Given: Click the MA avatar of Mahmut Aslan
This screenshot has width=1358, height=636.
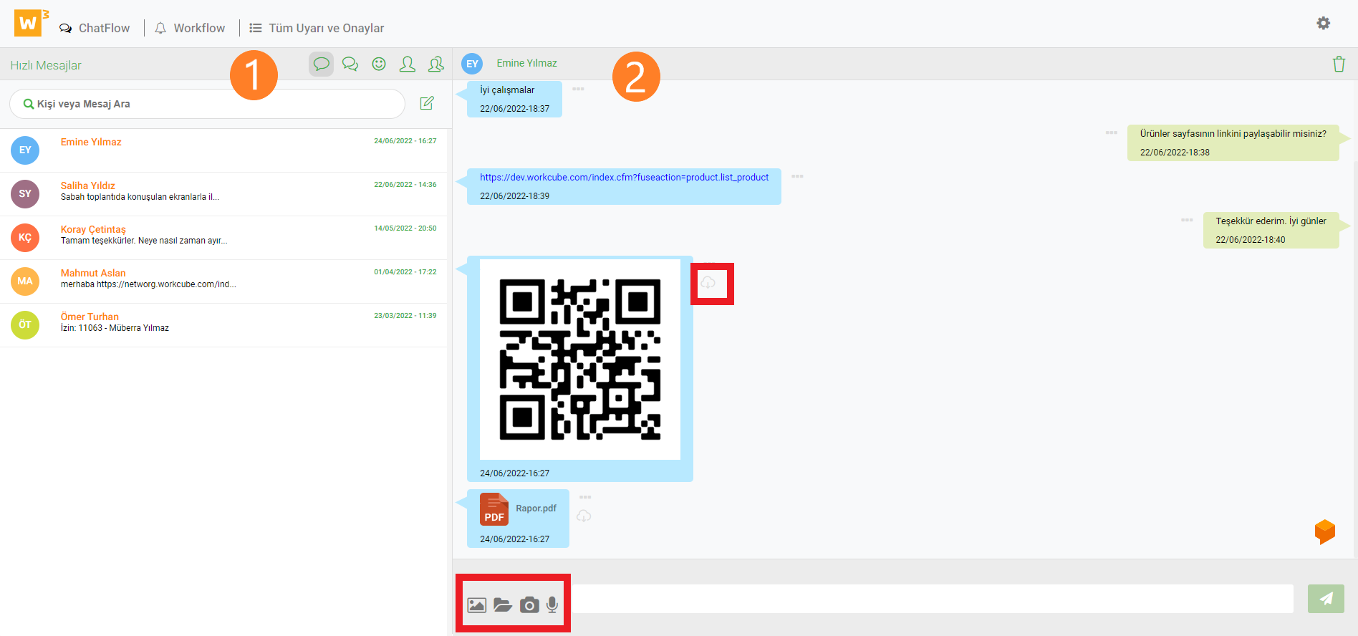Looking at the screenshot, I should (25, 281).
